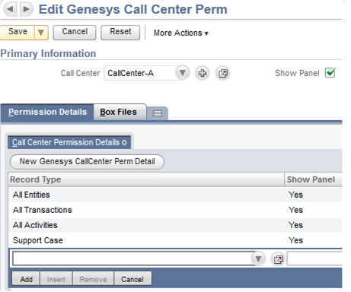Select the Support Case row

click(x=175, y=240)
